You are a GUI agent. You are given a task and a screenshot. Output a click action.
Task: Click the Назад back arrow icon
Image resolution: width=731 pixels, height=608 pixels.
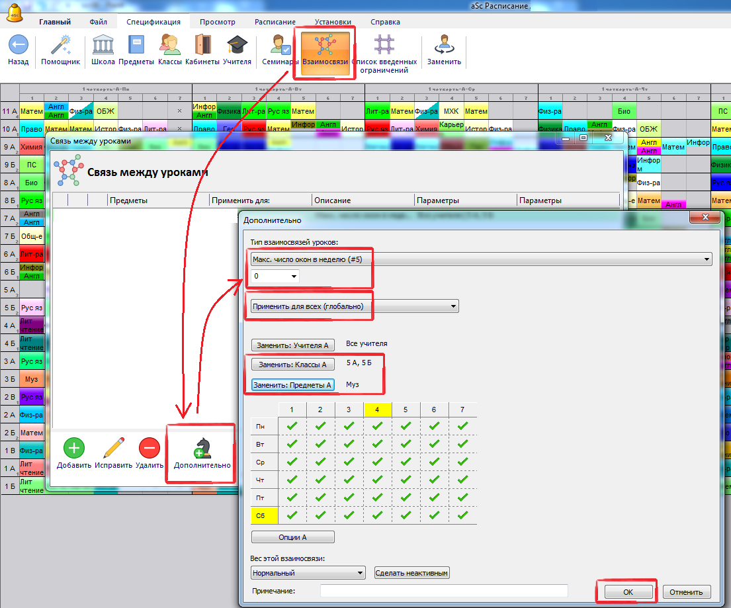tap(18, 45)
